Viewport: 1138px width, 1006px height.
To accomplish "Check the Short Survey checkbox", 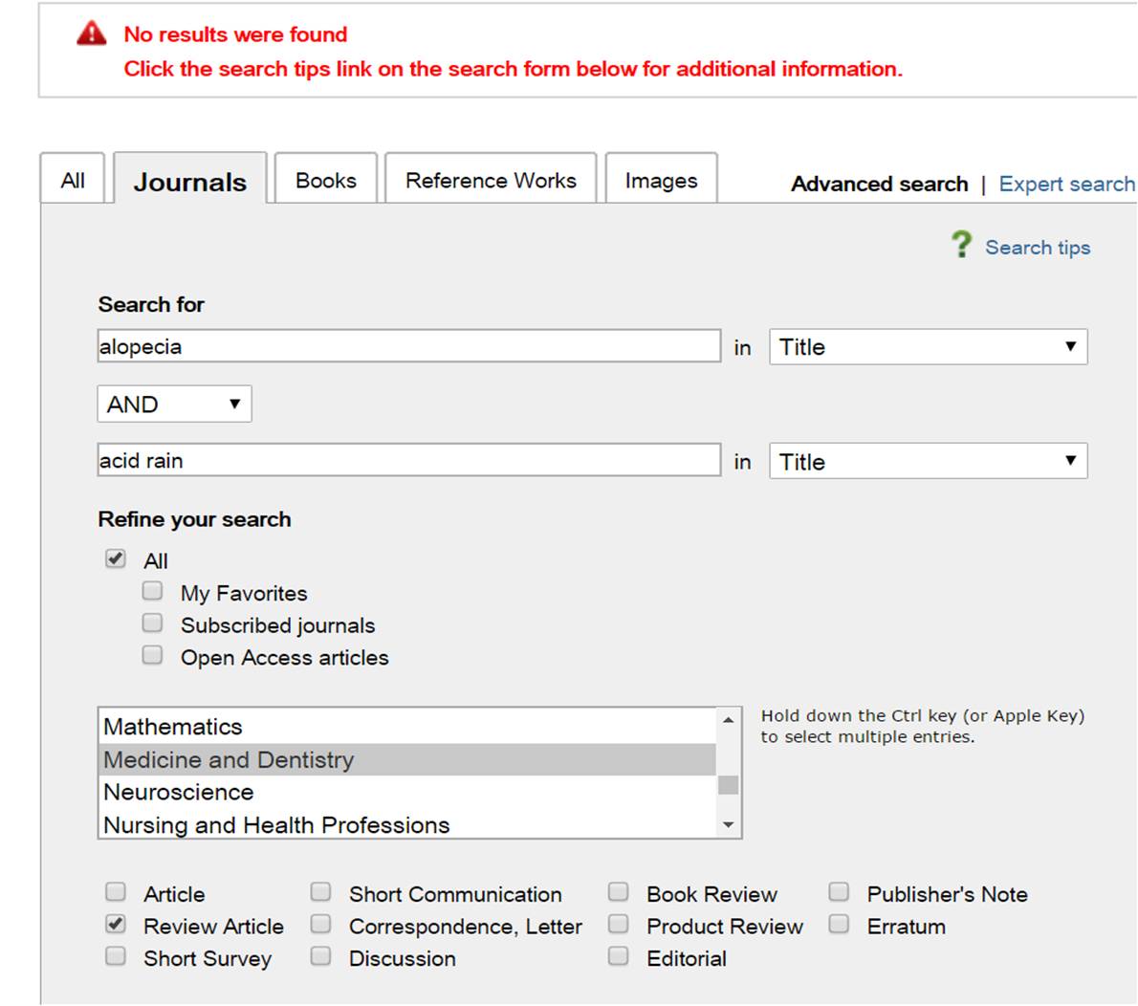I will click(116, 956).
